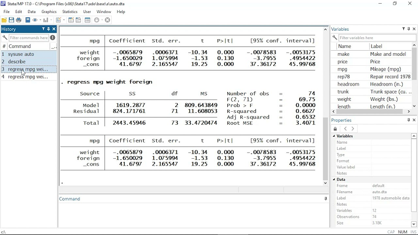Viewport: 418px width, 235px height.
Task: Select the 'mpg' variable in Variables list
Action: tap(342, 69)
